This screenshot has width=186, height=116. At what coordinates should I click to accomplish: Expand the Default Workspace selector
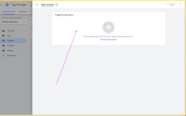pos(13,22)
